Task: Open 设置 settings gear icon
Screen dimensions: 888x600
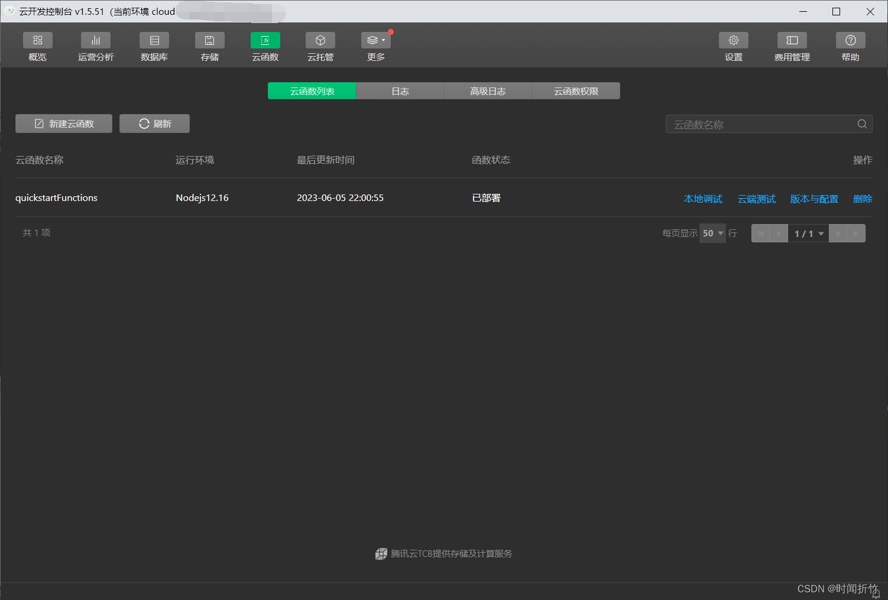Action: click(734, 40)
